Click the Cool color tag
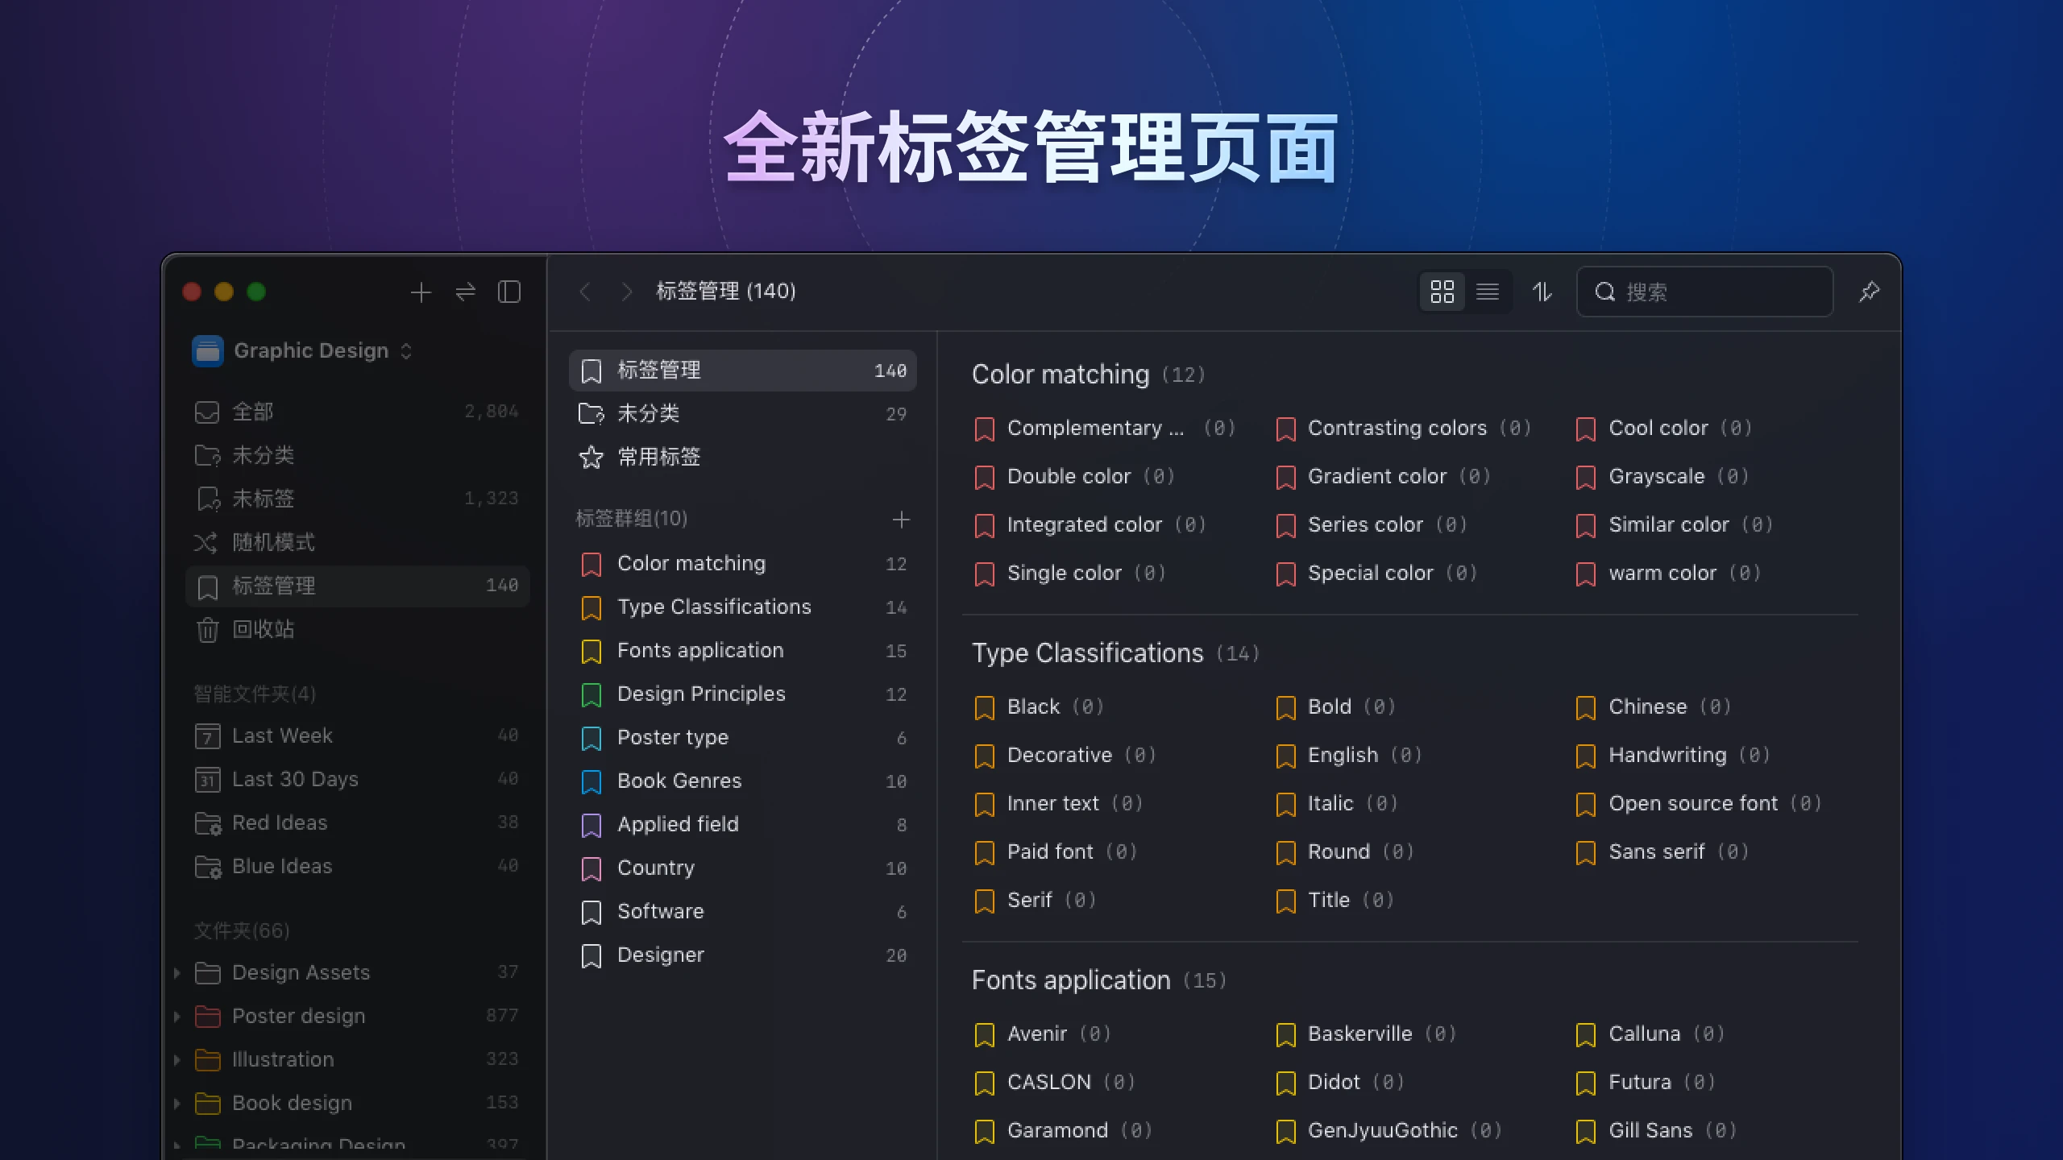This screenshot has height=1160, width=2063. tap(1663, 429)
